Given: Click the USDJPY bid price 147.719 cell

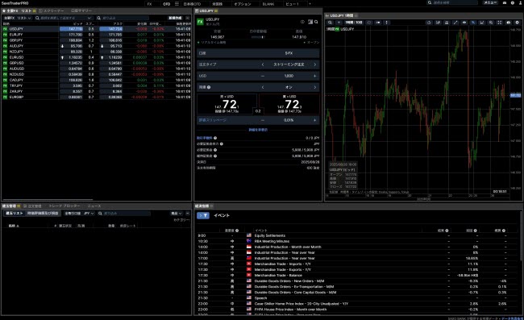Looking at the screenshot, I should pyautogui.click(x=71, y=29).
